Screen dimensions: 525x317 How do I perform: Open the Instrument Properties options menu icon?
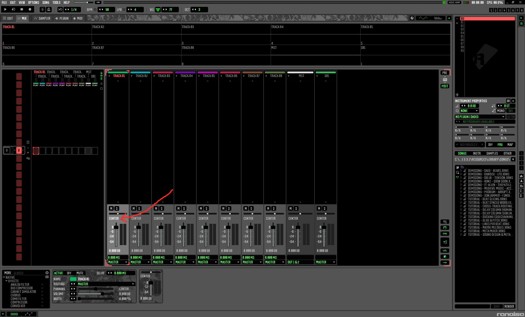508,101
